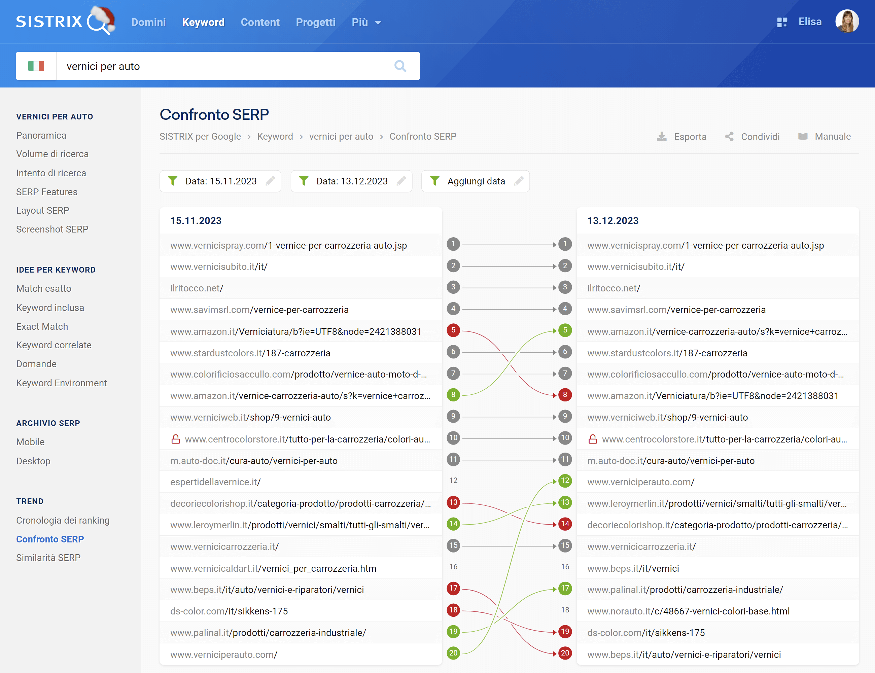Click Elisa's profile avatar
The height and width of the screenshot is (673, 875).
coord(846,21)
